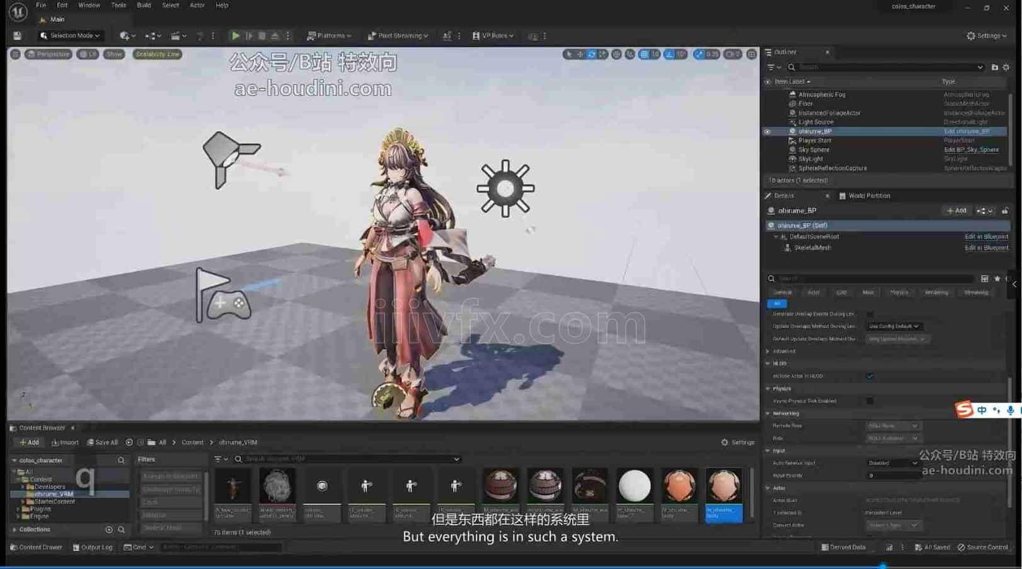Click the viewport Show button

[x=114, y=54]
